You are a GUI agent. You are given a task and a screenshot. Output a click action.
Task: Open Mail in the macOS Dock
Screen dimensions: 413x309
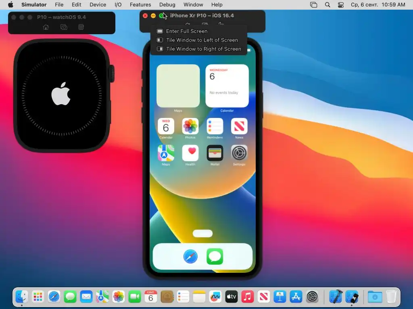(86, 297)
